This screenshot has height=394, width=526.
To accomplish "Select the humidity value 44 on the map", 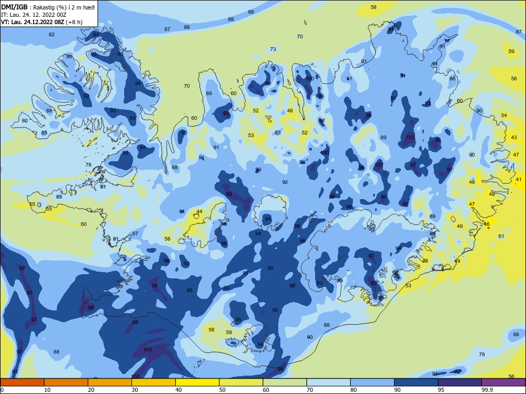I will 199,211.
